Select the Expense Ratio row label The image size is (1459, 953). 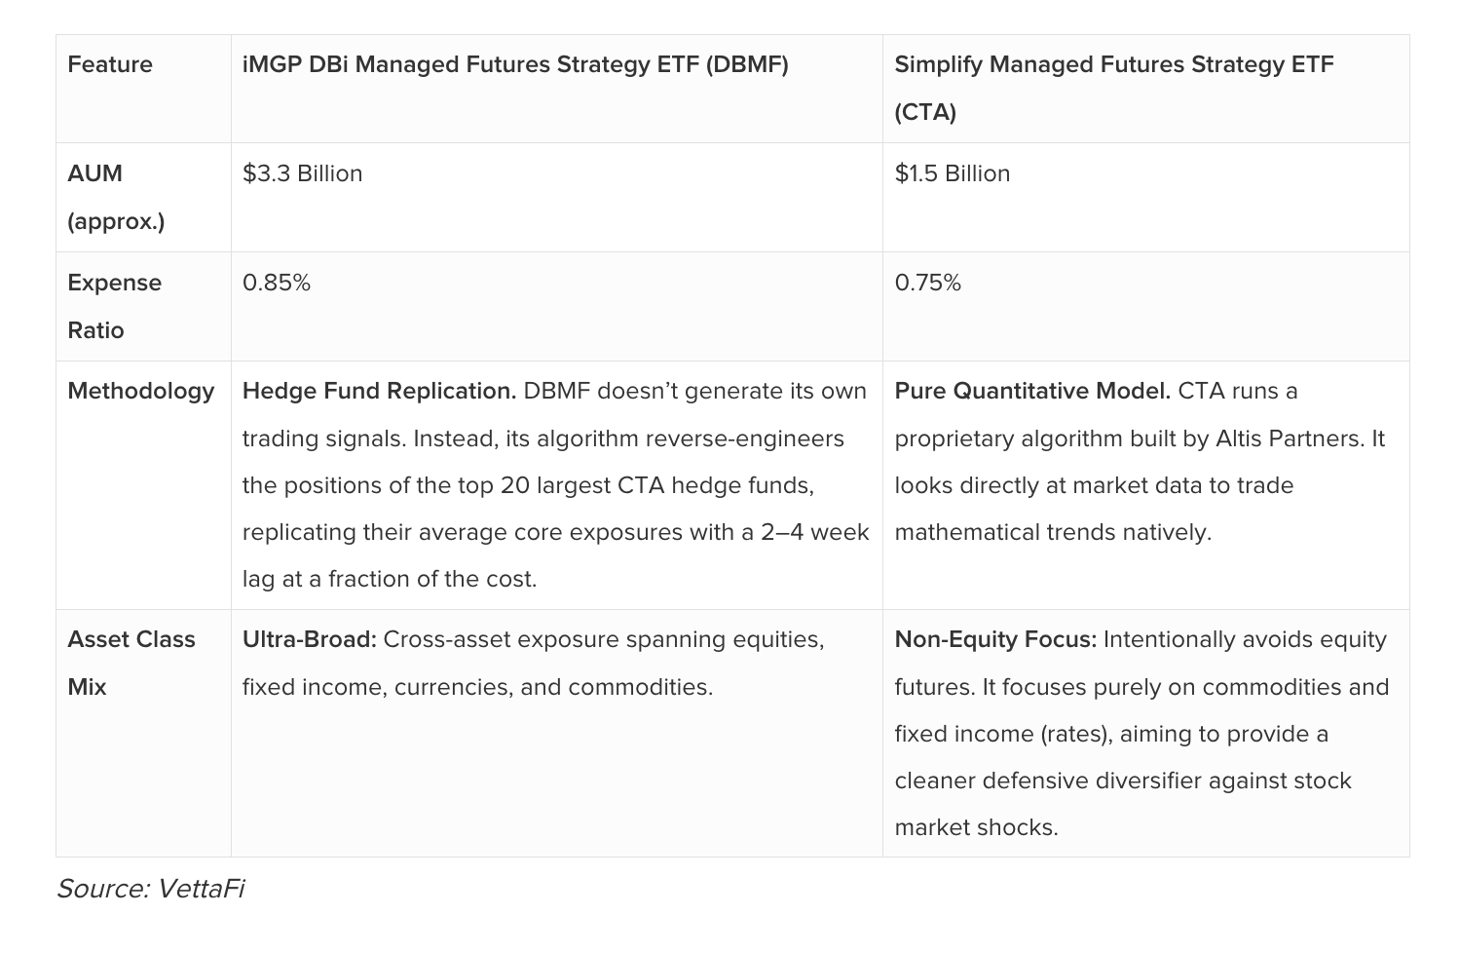point(114,306)
